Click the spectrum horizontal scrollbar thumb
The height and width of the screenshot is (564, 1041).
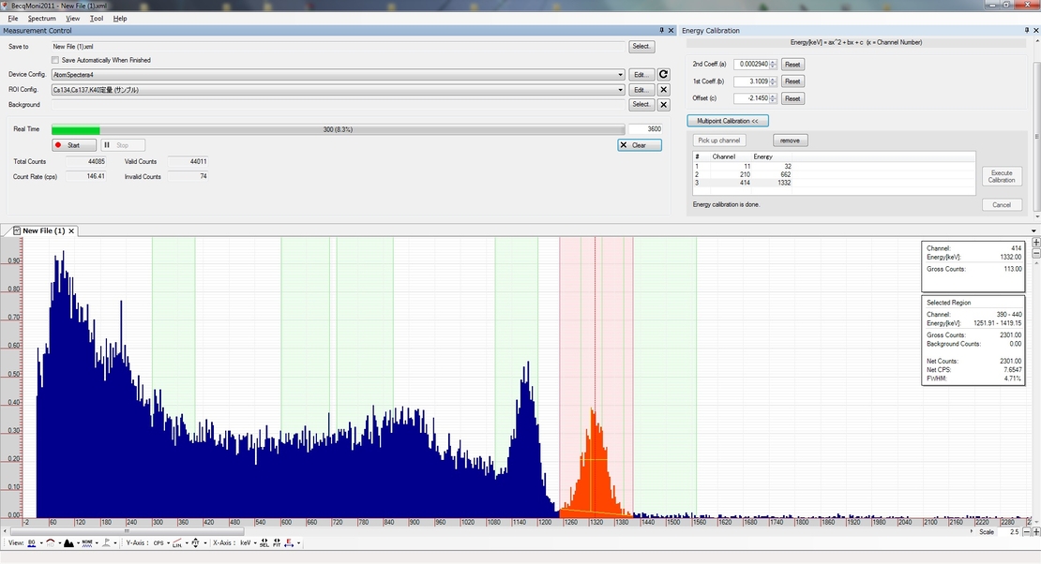click(127, 531)
